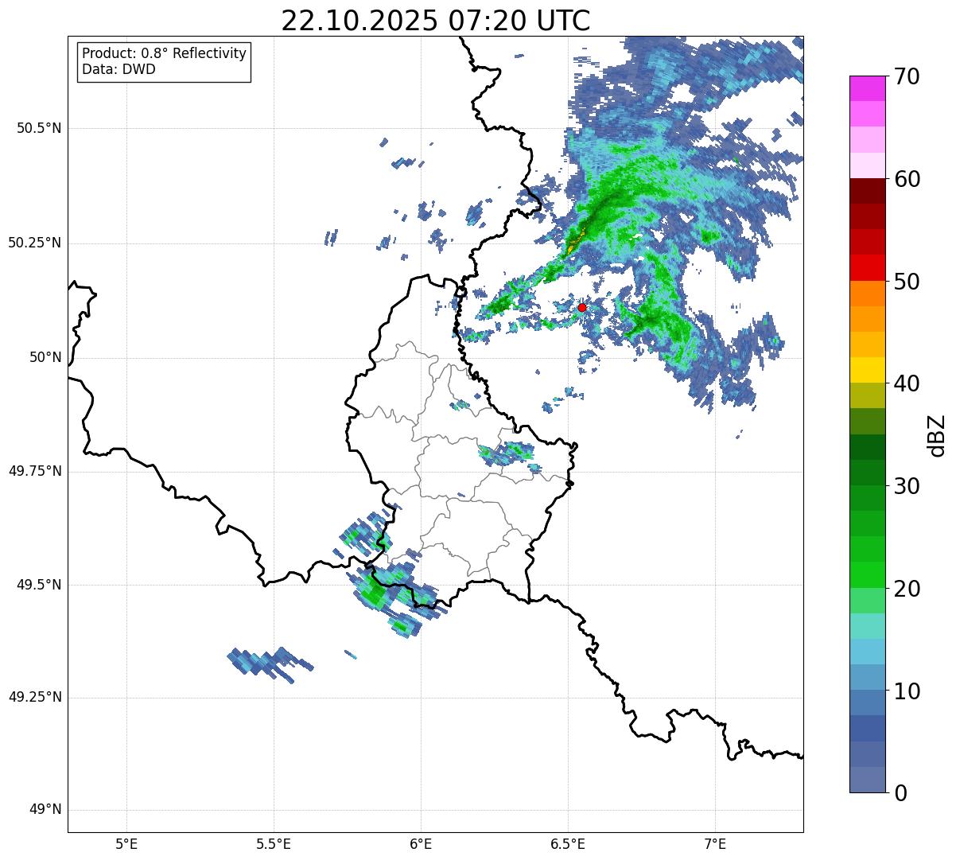This screenshot has width=956, height=860.
Task: Click the red radar site marker
Action: [x=582, y=307]
